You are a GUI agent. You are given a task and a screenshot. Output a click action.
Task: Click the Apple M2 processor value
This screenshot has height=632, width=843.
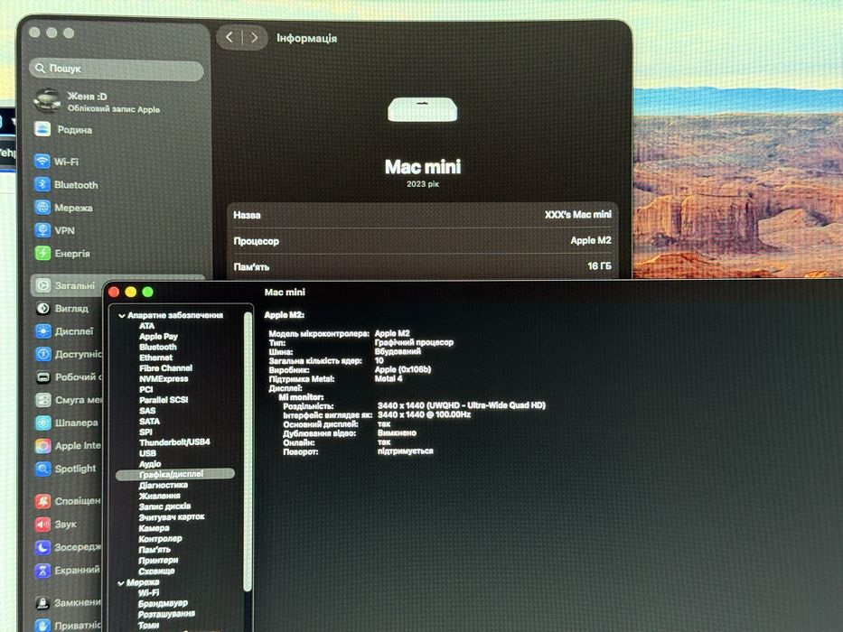click(591, 240)
